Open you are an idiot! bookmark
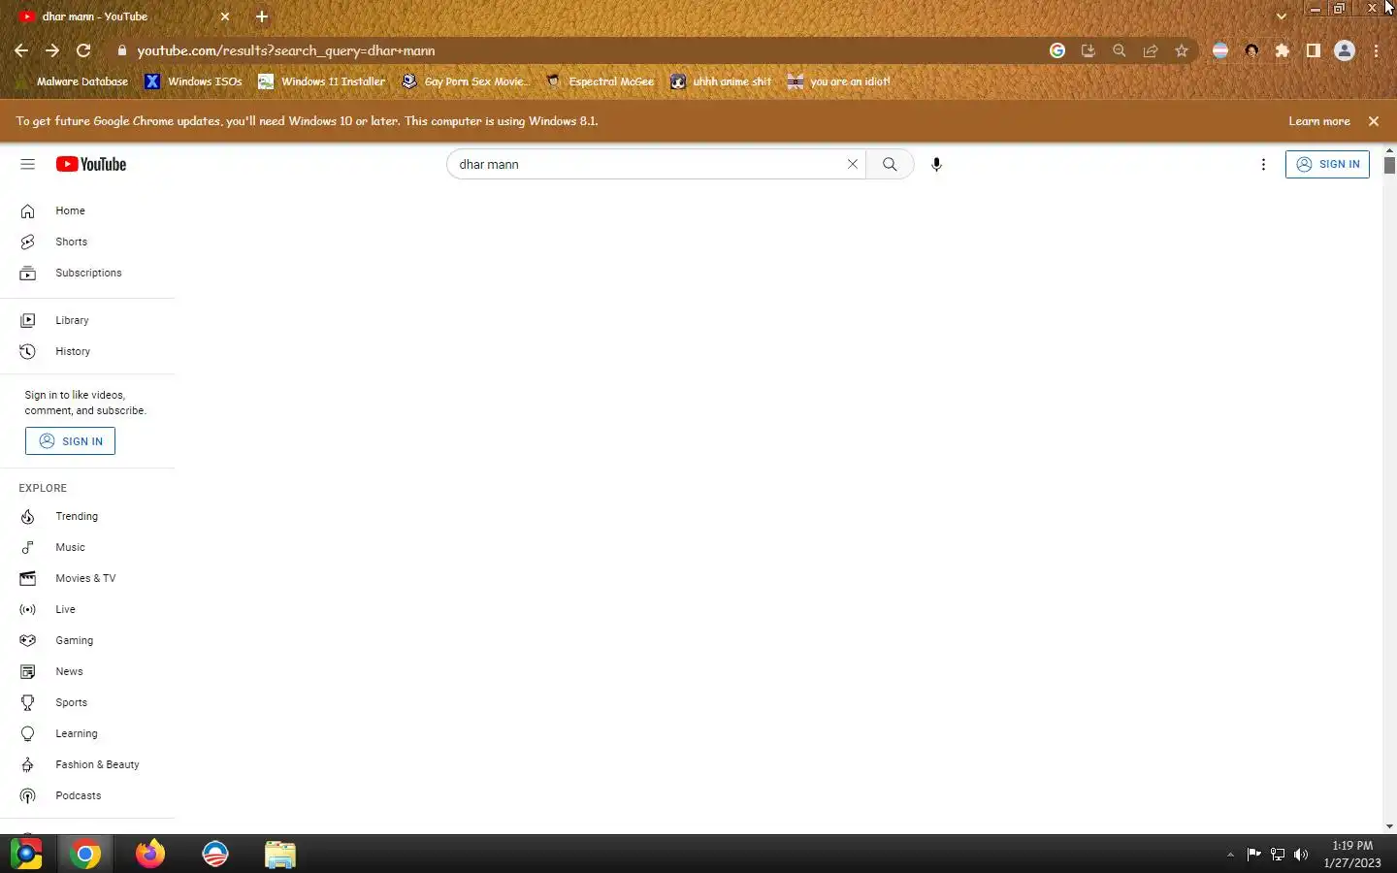 pyautogui.click(x=839, y=81)
